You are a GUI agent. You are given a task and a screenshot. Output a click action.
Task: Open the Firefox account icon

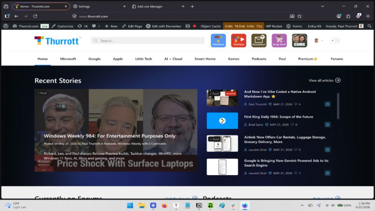339,16
